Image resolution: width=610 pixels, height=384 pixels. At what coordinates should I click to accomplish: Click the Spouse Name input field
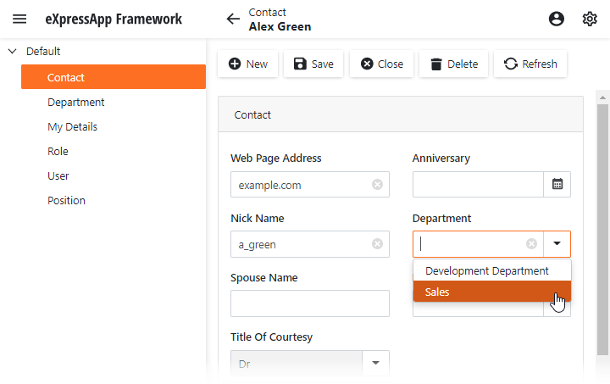pos(309,303)
